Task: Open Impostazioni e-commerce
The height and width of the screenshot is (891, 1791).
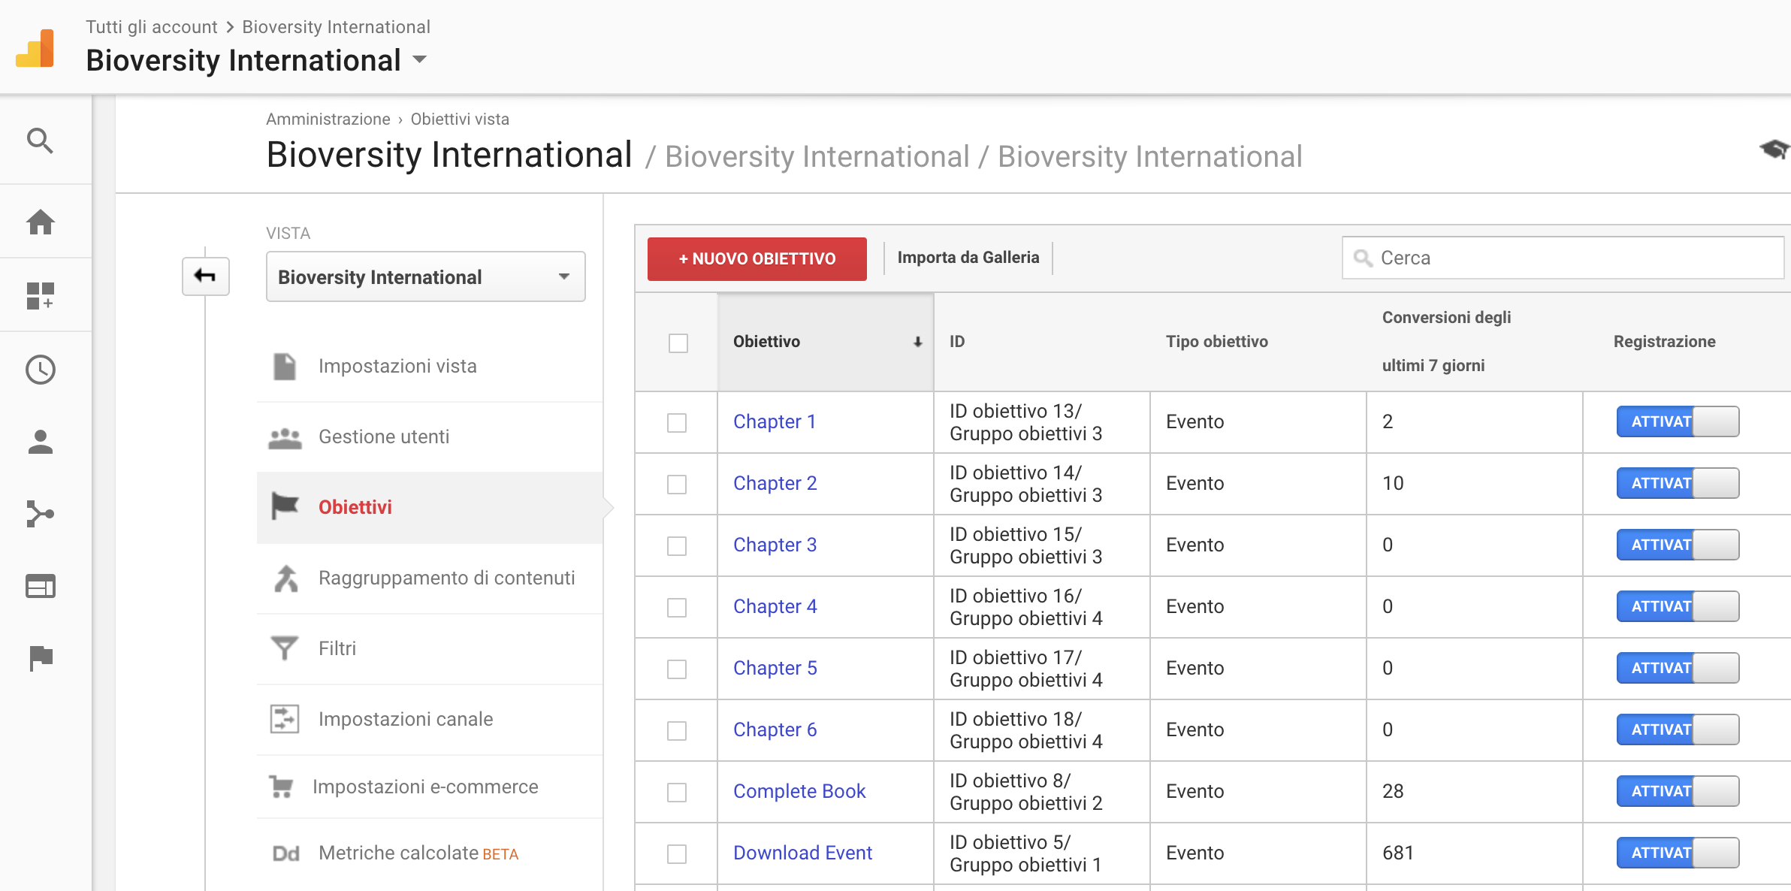Action: [425, 787]
